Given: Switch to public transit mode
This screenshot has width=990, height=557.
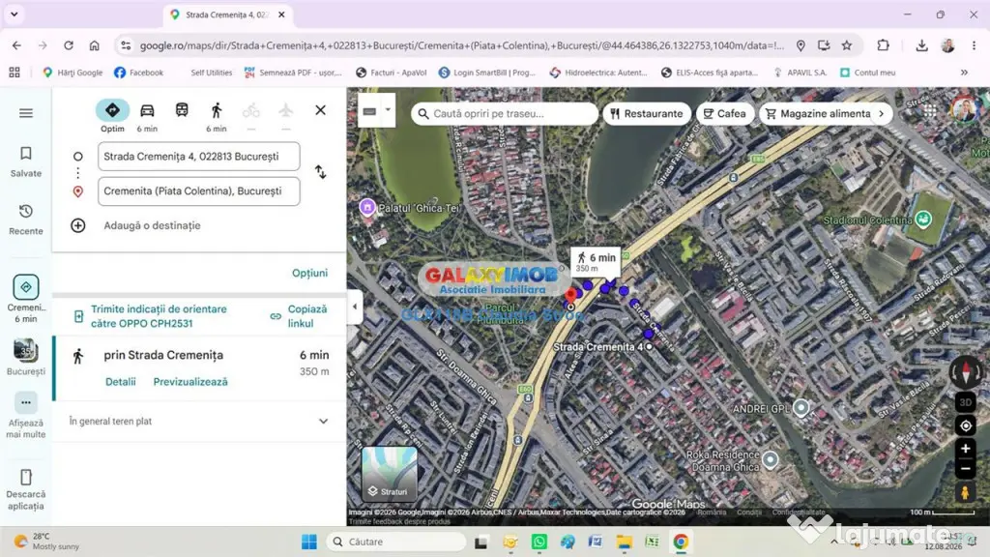Looking at the screenshot, I should [182, 110].
